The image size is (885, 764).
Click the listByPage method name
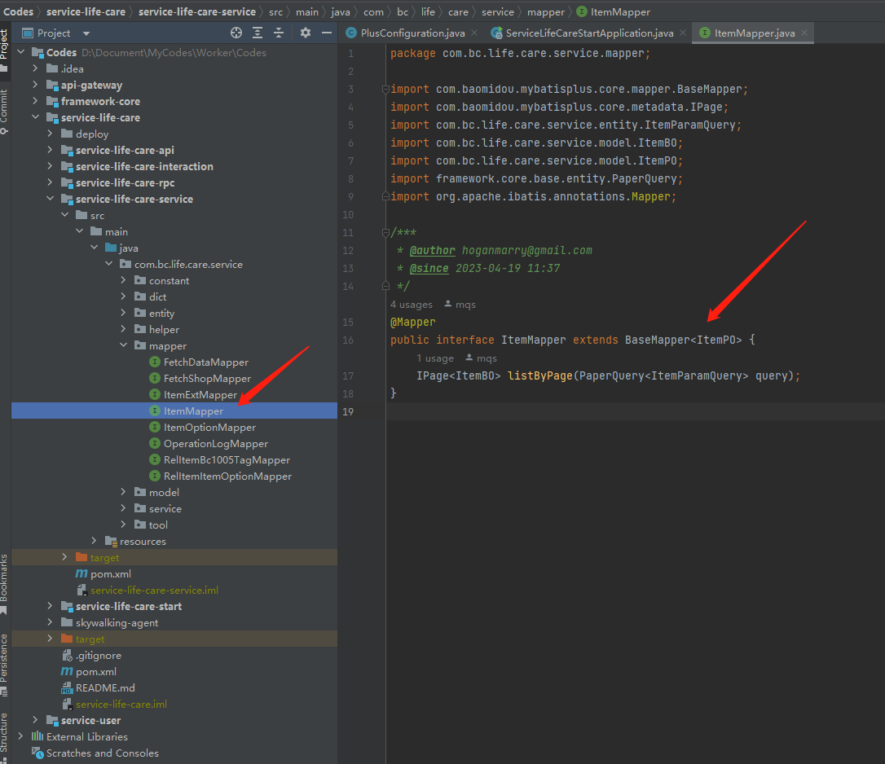pyautogui.click(x=540, y=375)
